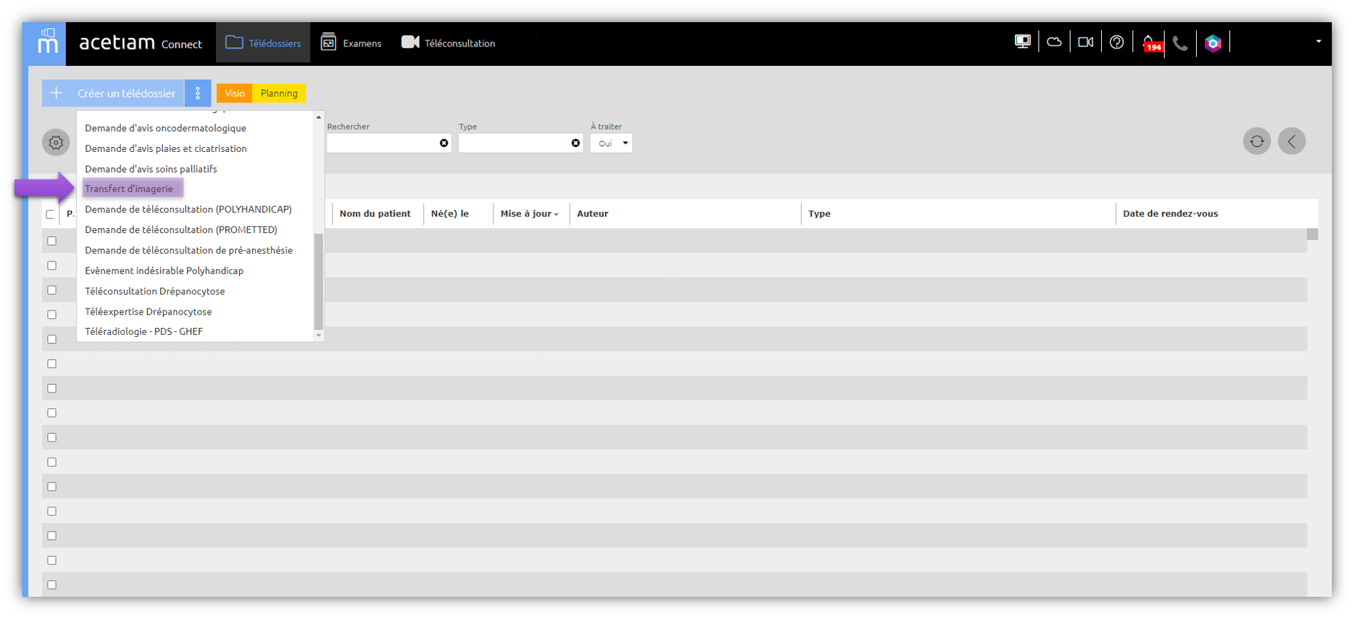
Task: Open help question mark icon
Action: [x=1116, y=42]
